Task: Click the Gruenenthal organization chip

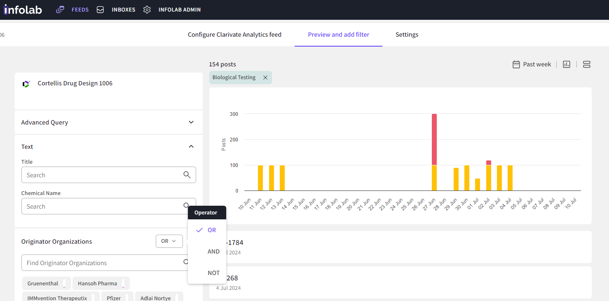Action: (43, 283)
